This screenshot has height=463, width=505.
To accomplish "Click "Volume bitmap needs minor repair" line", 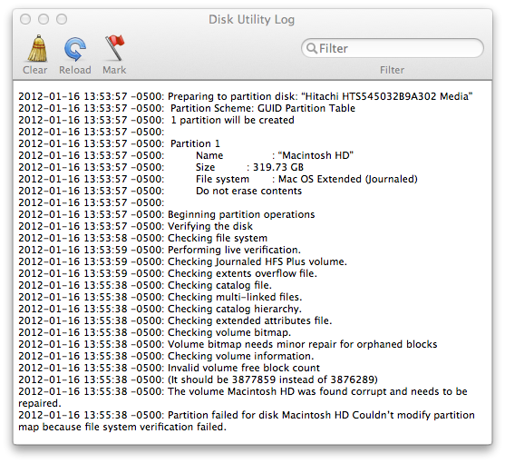I will 228,344.
